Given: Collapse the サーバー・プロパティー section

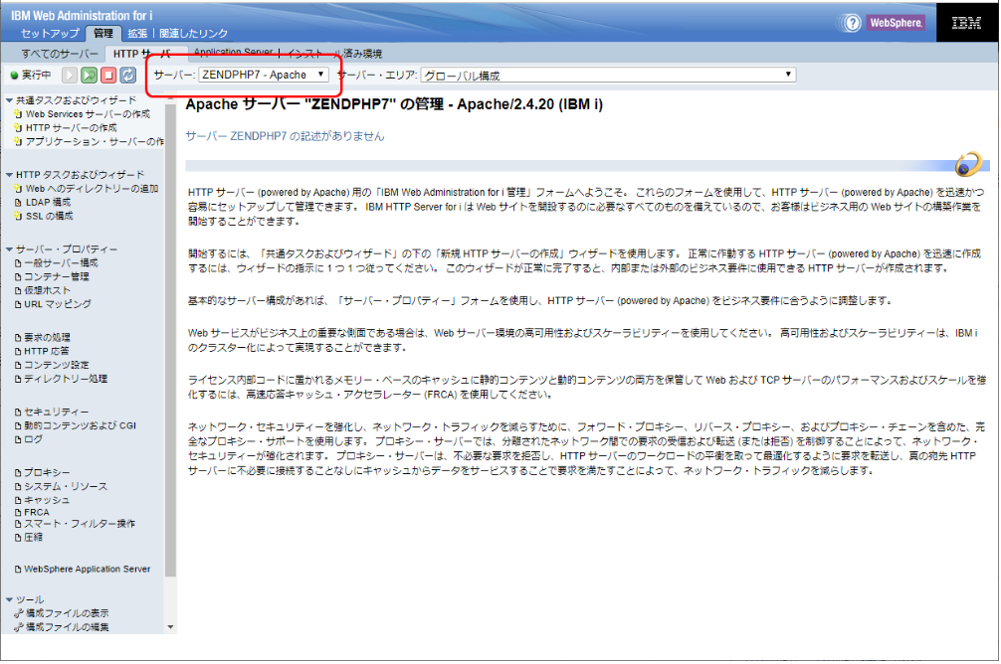Looking at the screenshot, I should click(x=10, y=249).
